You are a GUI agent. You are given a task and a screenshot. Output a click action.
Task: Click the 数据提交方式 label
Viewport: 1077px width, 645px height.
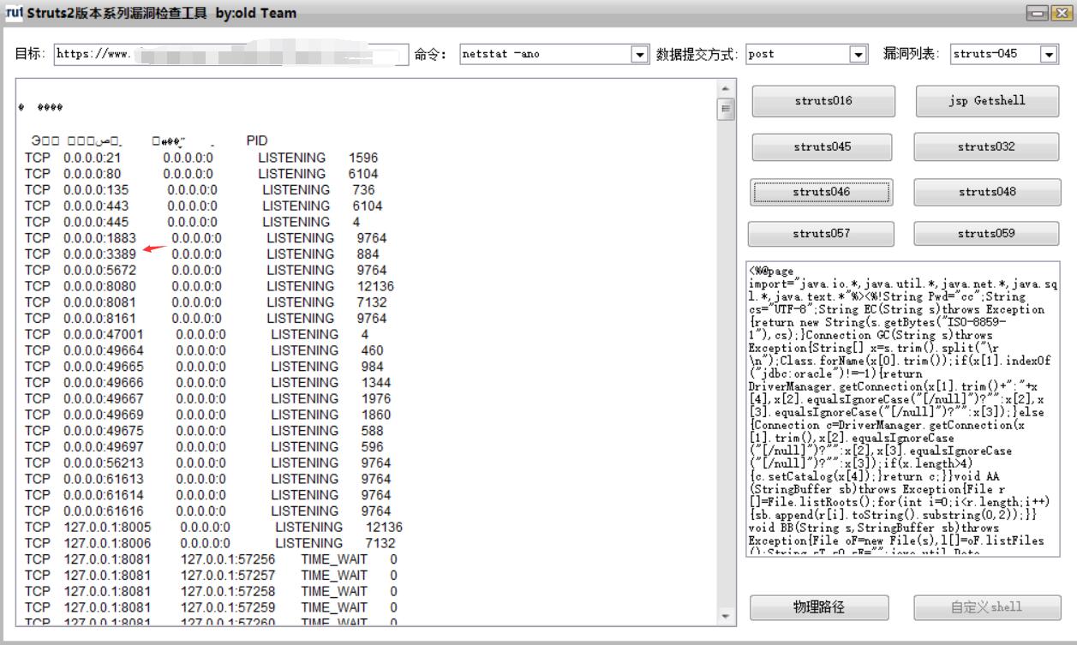[696, 54]
